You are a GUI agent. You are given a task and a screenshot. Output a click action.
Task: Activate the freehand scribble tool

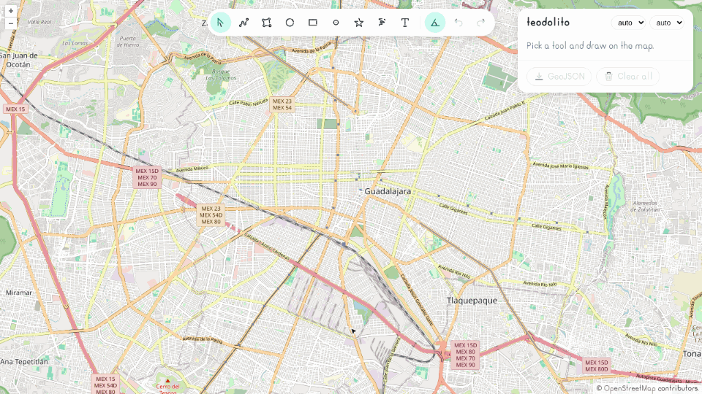pos(382,23)
